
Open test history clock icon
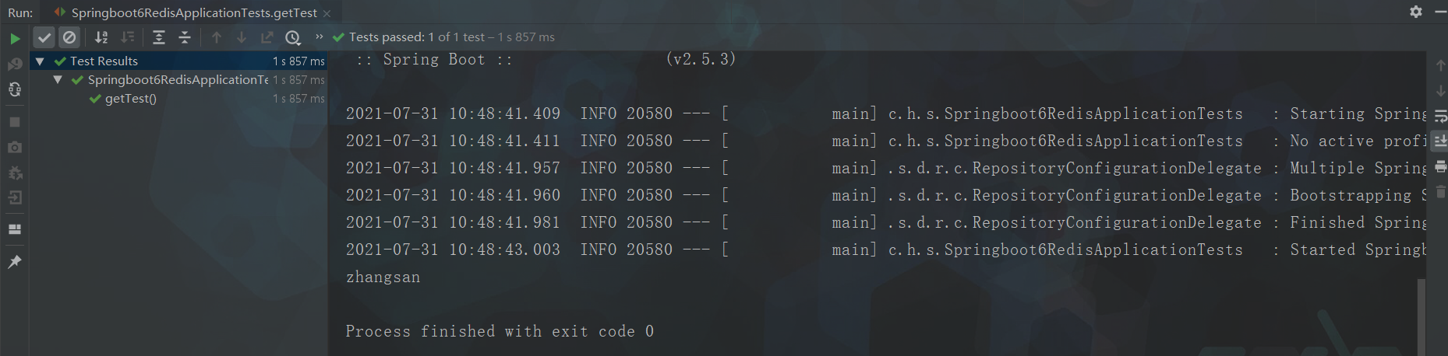pos(293,37)
